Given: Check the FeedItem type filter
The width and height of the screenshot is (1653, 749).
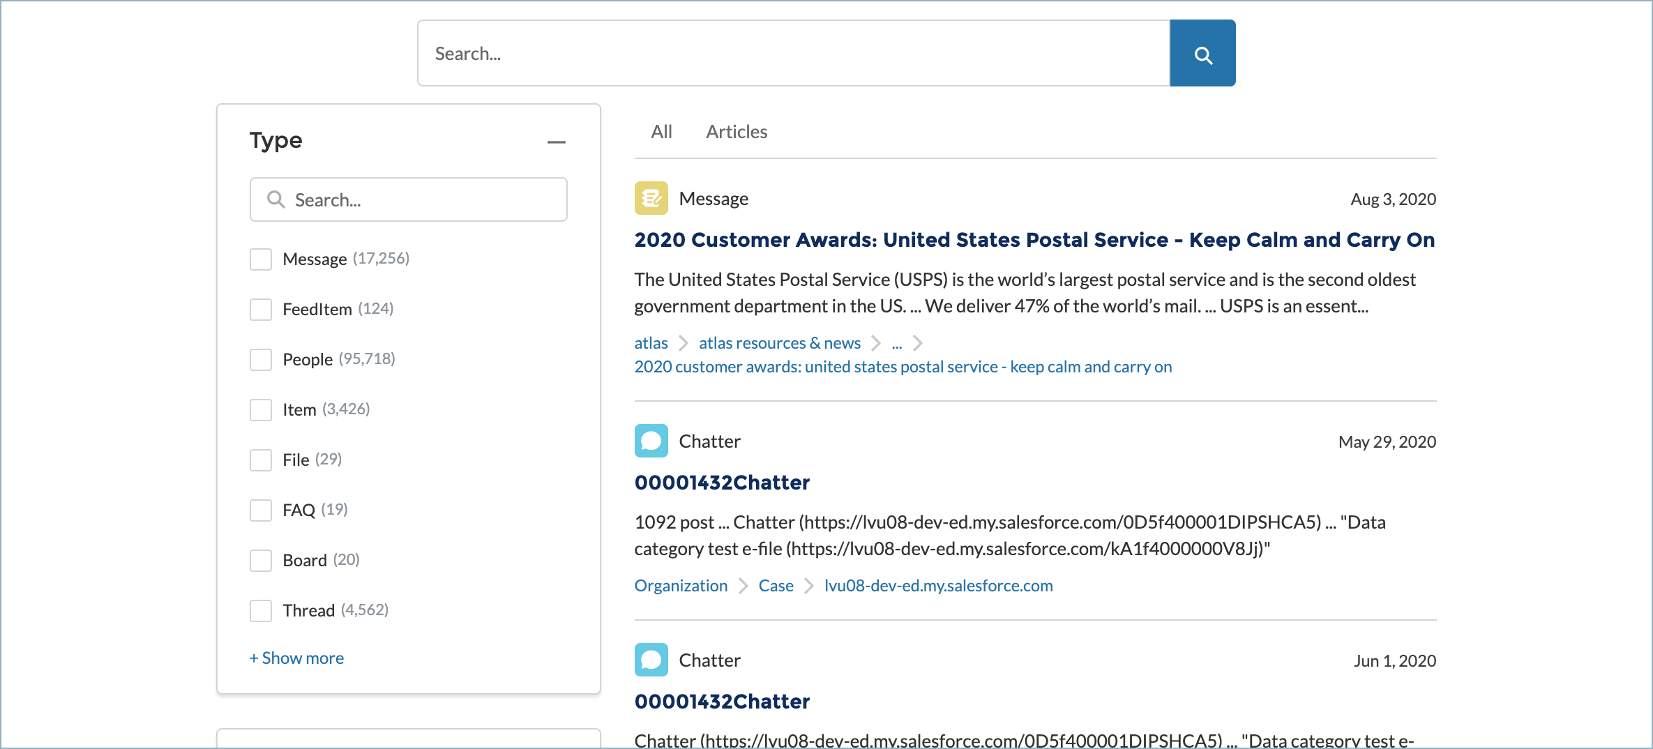Looking at the screenshot, I should 261,310.
